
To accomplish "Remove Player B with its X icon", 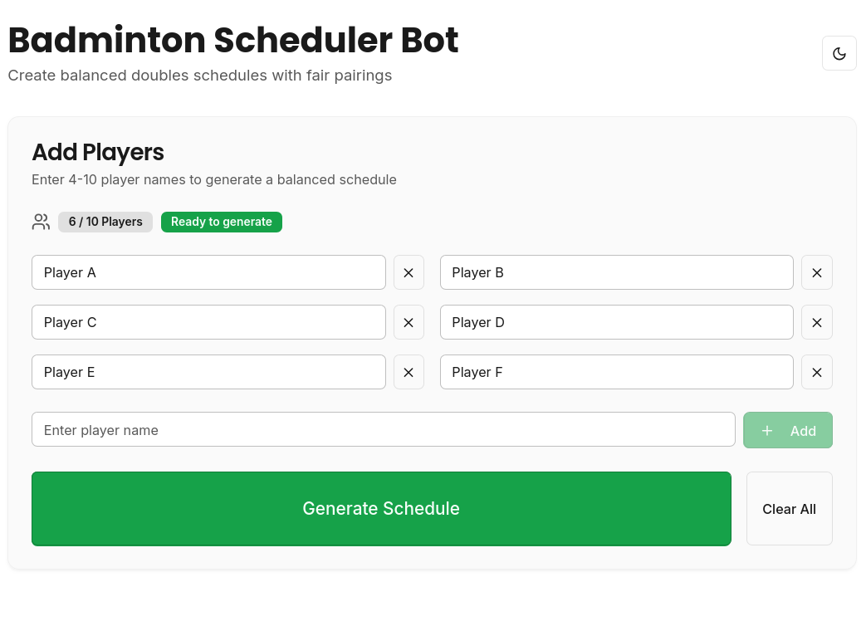I will pos(816,272).
